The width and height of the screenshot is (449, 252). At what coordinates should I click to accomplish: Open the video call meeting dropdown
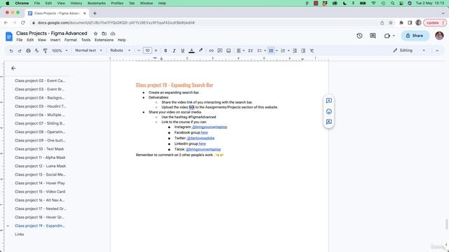389,36
